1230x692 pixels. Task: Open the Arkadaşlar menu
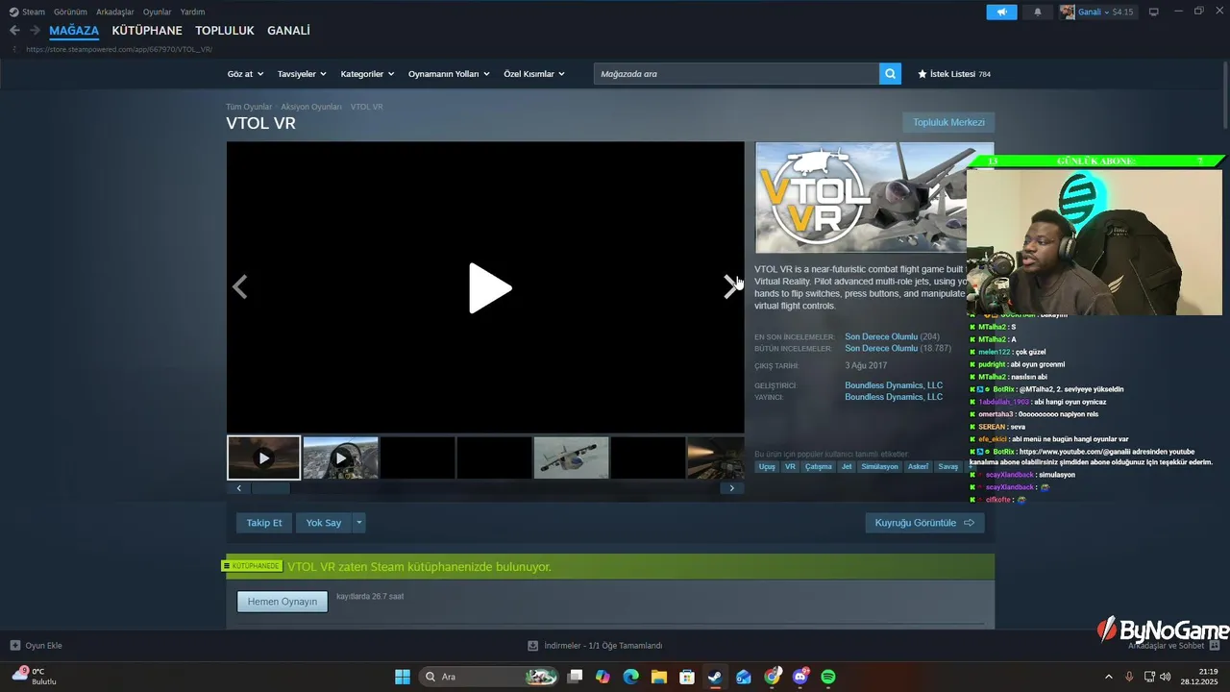click(x=115, y=12)
